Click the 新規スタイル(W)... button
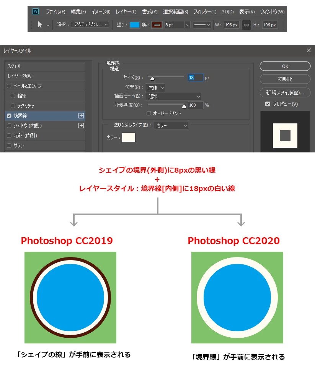The height and width of the screenshot is (382, 315). pos(285,92)
